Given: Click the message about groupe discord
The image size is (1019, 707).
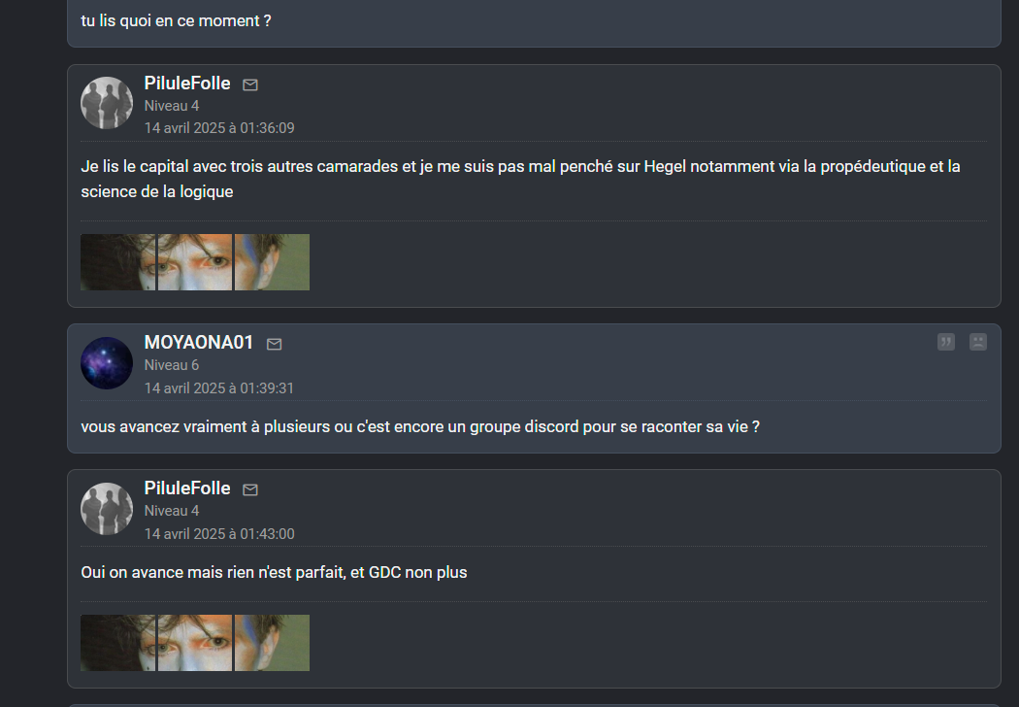Looking at the screenshot, I should pos(420,426).
